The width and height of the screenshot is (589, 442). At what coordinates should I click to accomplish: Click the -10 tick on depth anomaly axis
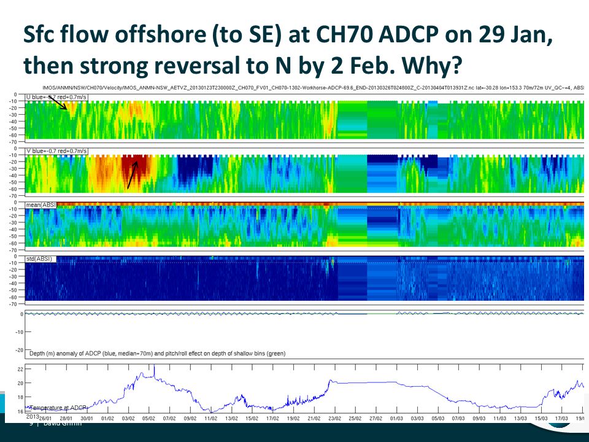pyautogui.click(x=19, y=332)
